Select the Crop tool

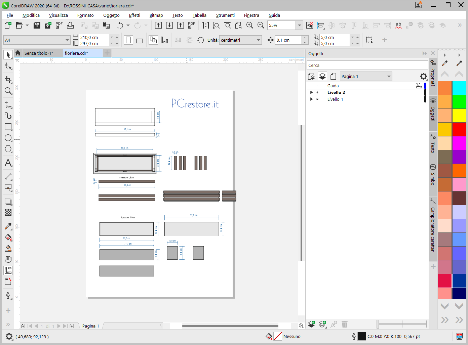point(8,80)
